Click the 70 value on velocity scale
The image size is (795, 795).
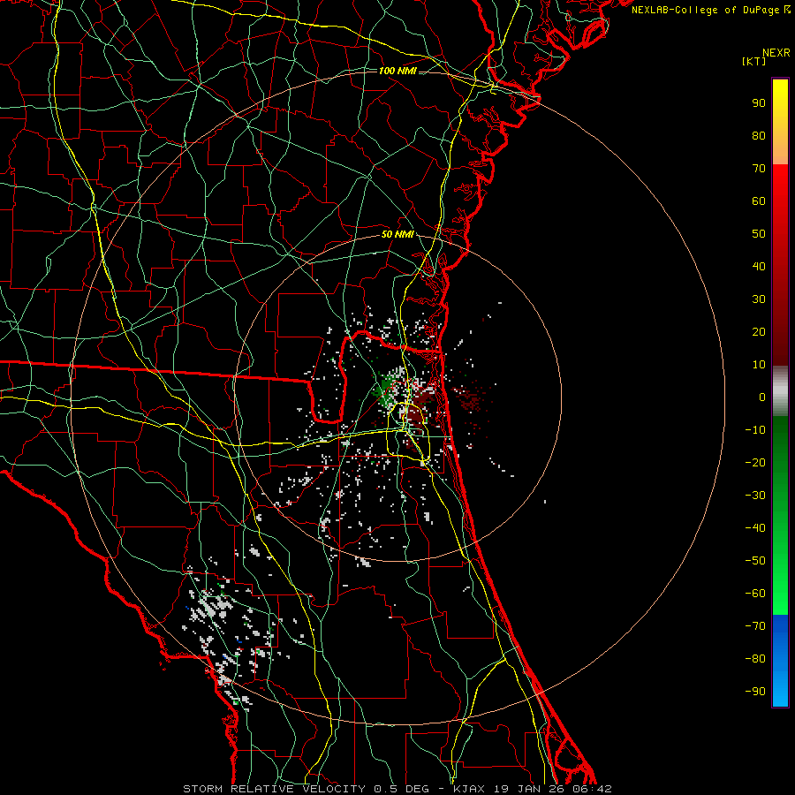point(759,169)
